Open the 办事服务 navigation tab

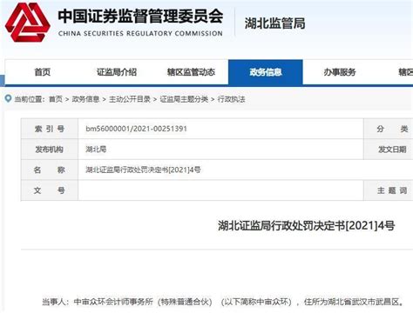340,72
